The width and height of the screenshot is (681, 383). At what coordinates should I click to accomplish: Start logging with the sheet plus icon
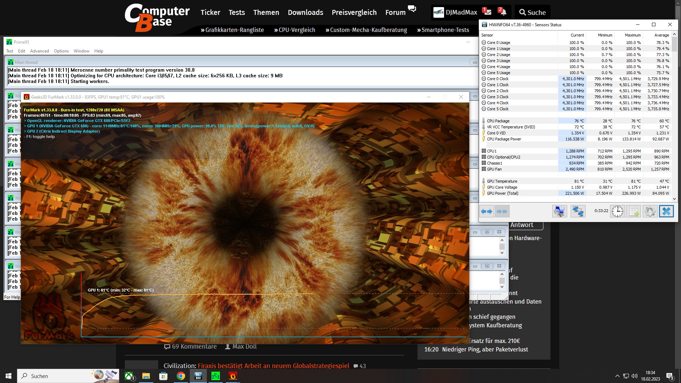[x=633, y=212]
